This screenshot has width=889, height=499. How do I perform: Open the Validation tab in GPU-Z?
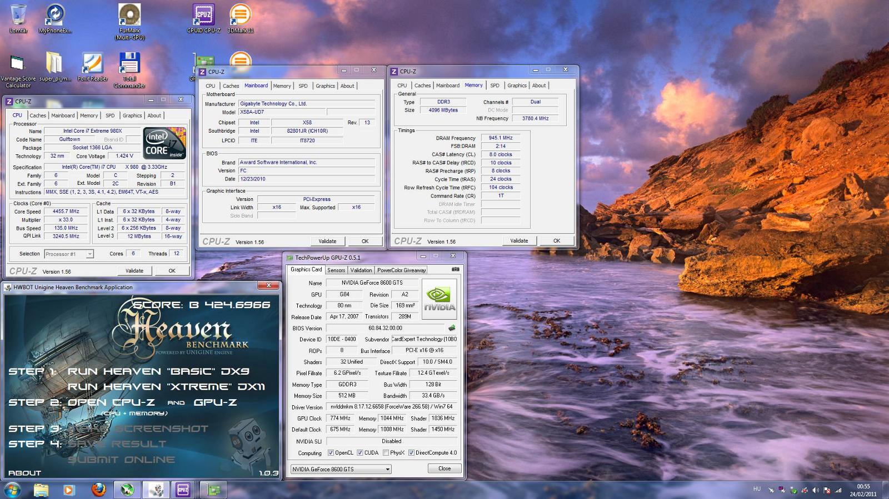(361, 270)
